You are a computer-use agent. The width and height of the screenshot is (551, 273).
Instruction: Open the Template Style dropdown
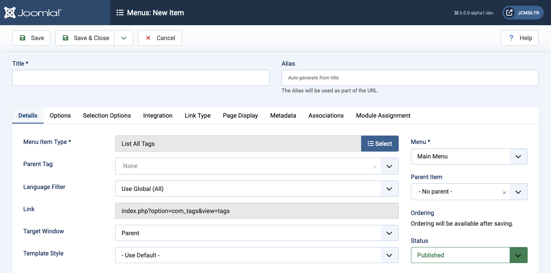pyautogui.click(x=390, y=255)
